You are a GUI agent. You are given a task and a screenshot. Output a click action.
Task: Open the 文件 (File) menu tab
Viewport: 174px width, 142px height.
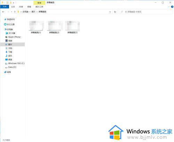coord(5,7)
